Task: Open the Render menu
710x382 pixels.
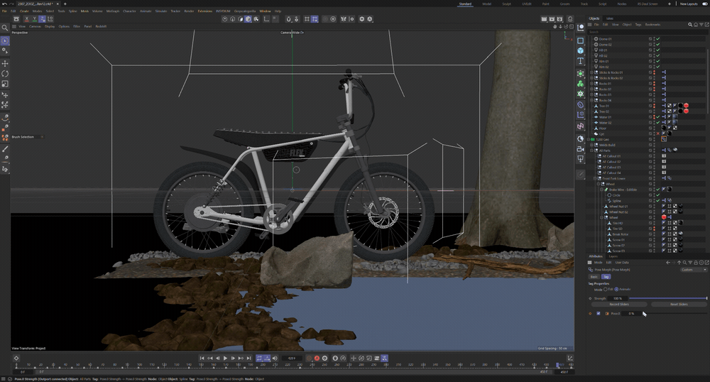Action: (x=190, y=11)
